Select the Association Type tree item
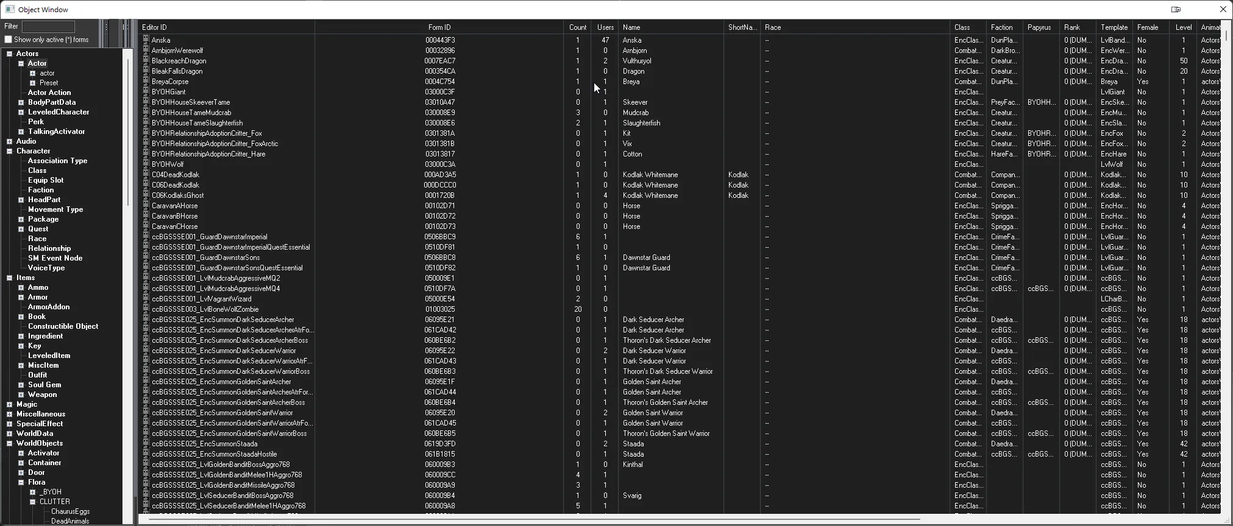 tap(57, 161)
